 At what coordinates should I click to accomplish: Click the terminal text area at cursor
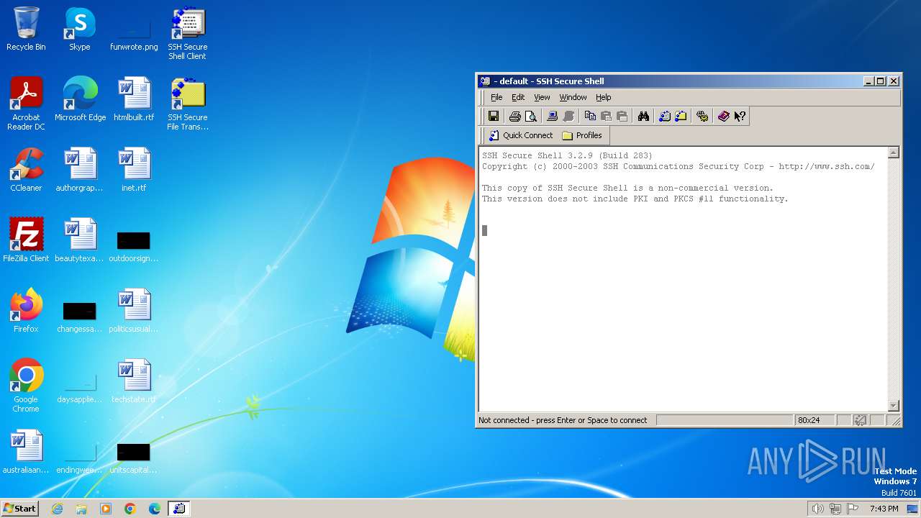(x=484, y=230)
